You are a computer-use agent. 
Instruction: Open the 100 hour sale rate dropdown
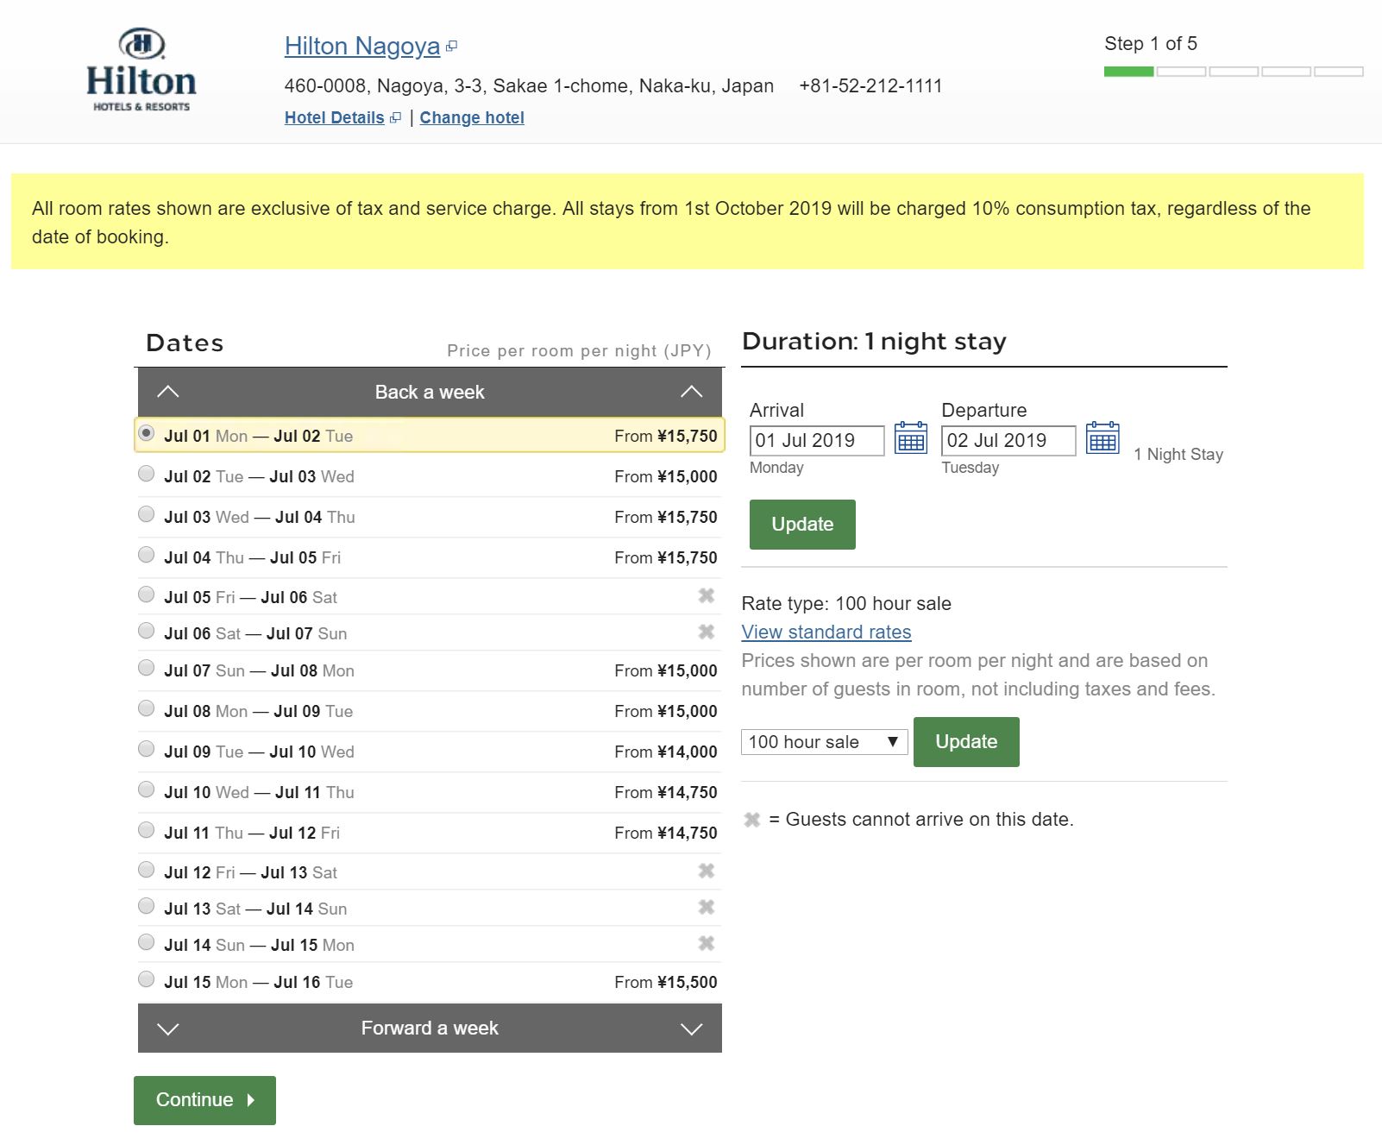click(x=824, y=742)
